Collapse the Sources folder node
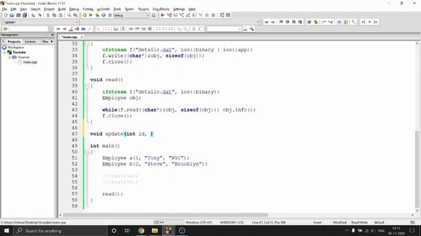Screen dimensions: 421x236 (x=9, y=57)
